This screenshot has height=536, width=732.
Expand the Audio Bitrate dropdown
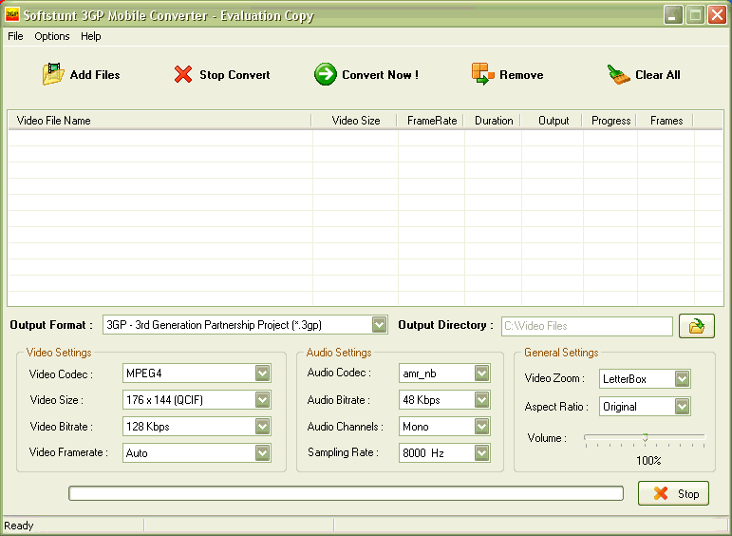481,400
